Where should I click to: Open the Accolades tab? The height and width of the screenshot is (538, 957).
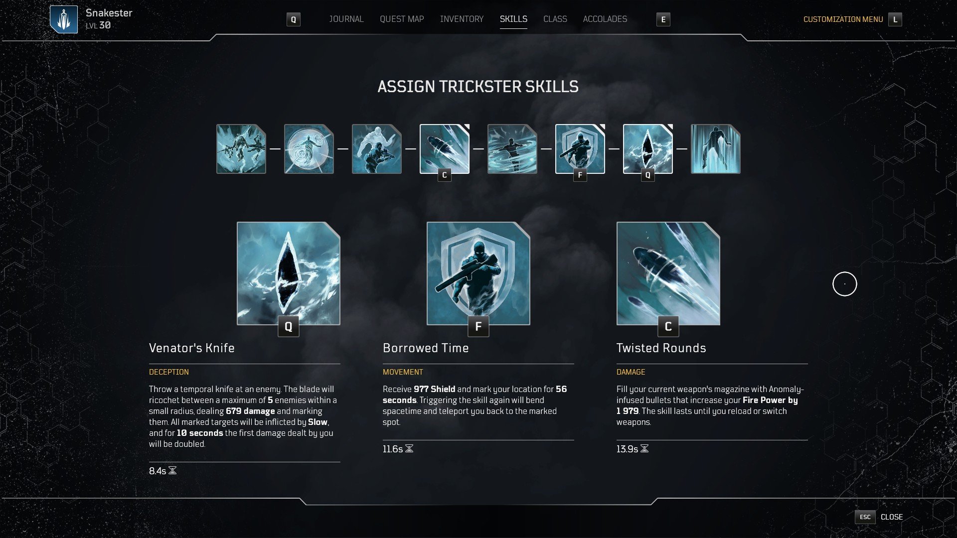pyautogui.click(x=605, y=19)
